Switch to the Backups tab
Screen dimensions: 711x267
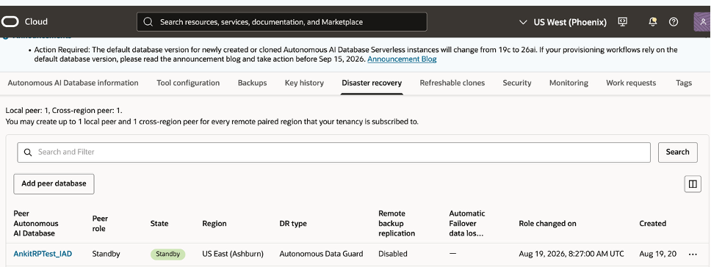coord(252,83)
